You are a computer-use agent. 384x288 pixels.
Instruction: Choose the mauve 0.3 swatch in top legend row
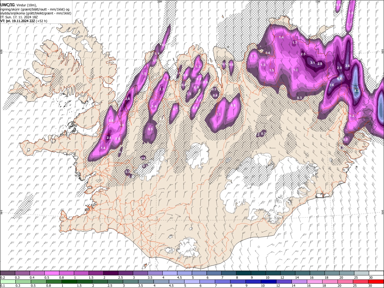(22, 273)
